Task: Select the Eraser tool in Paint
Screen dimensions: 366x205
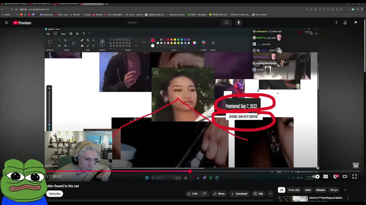Action: pos(82,46)
